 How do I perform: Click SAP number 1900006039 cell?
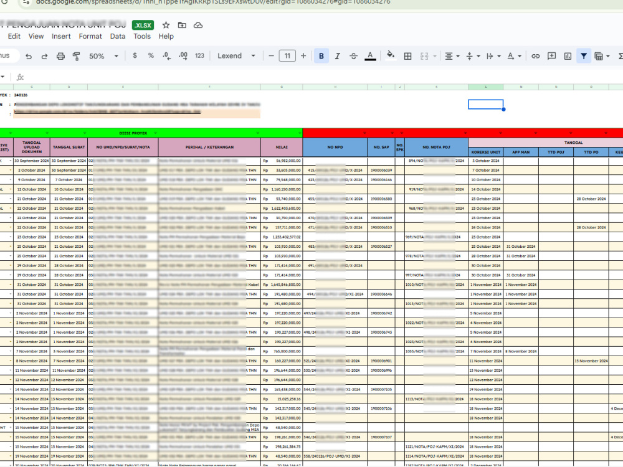tap(381, 171)
